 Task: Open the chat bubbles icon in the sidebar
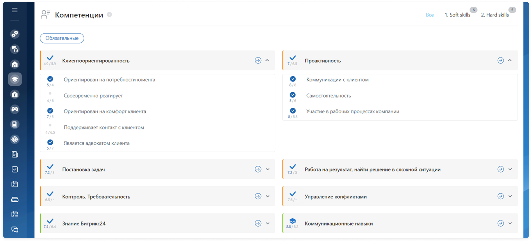15,230
